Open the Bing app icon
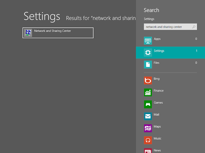The height and width of the screenshot is (153, 205). pos(148,81)
